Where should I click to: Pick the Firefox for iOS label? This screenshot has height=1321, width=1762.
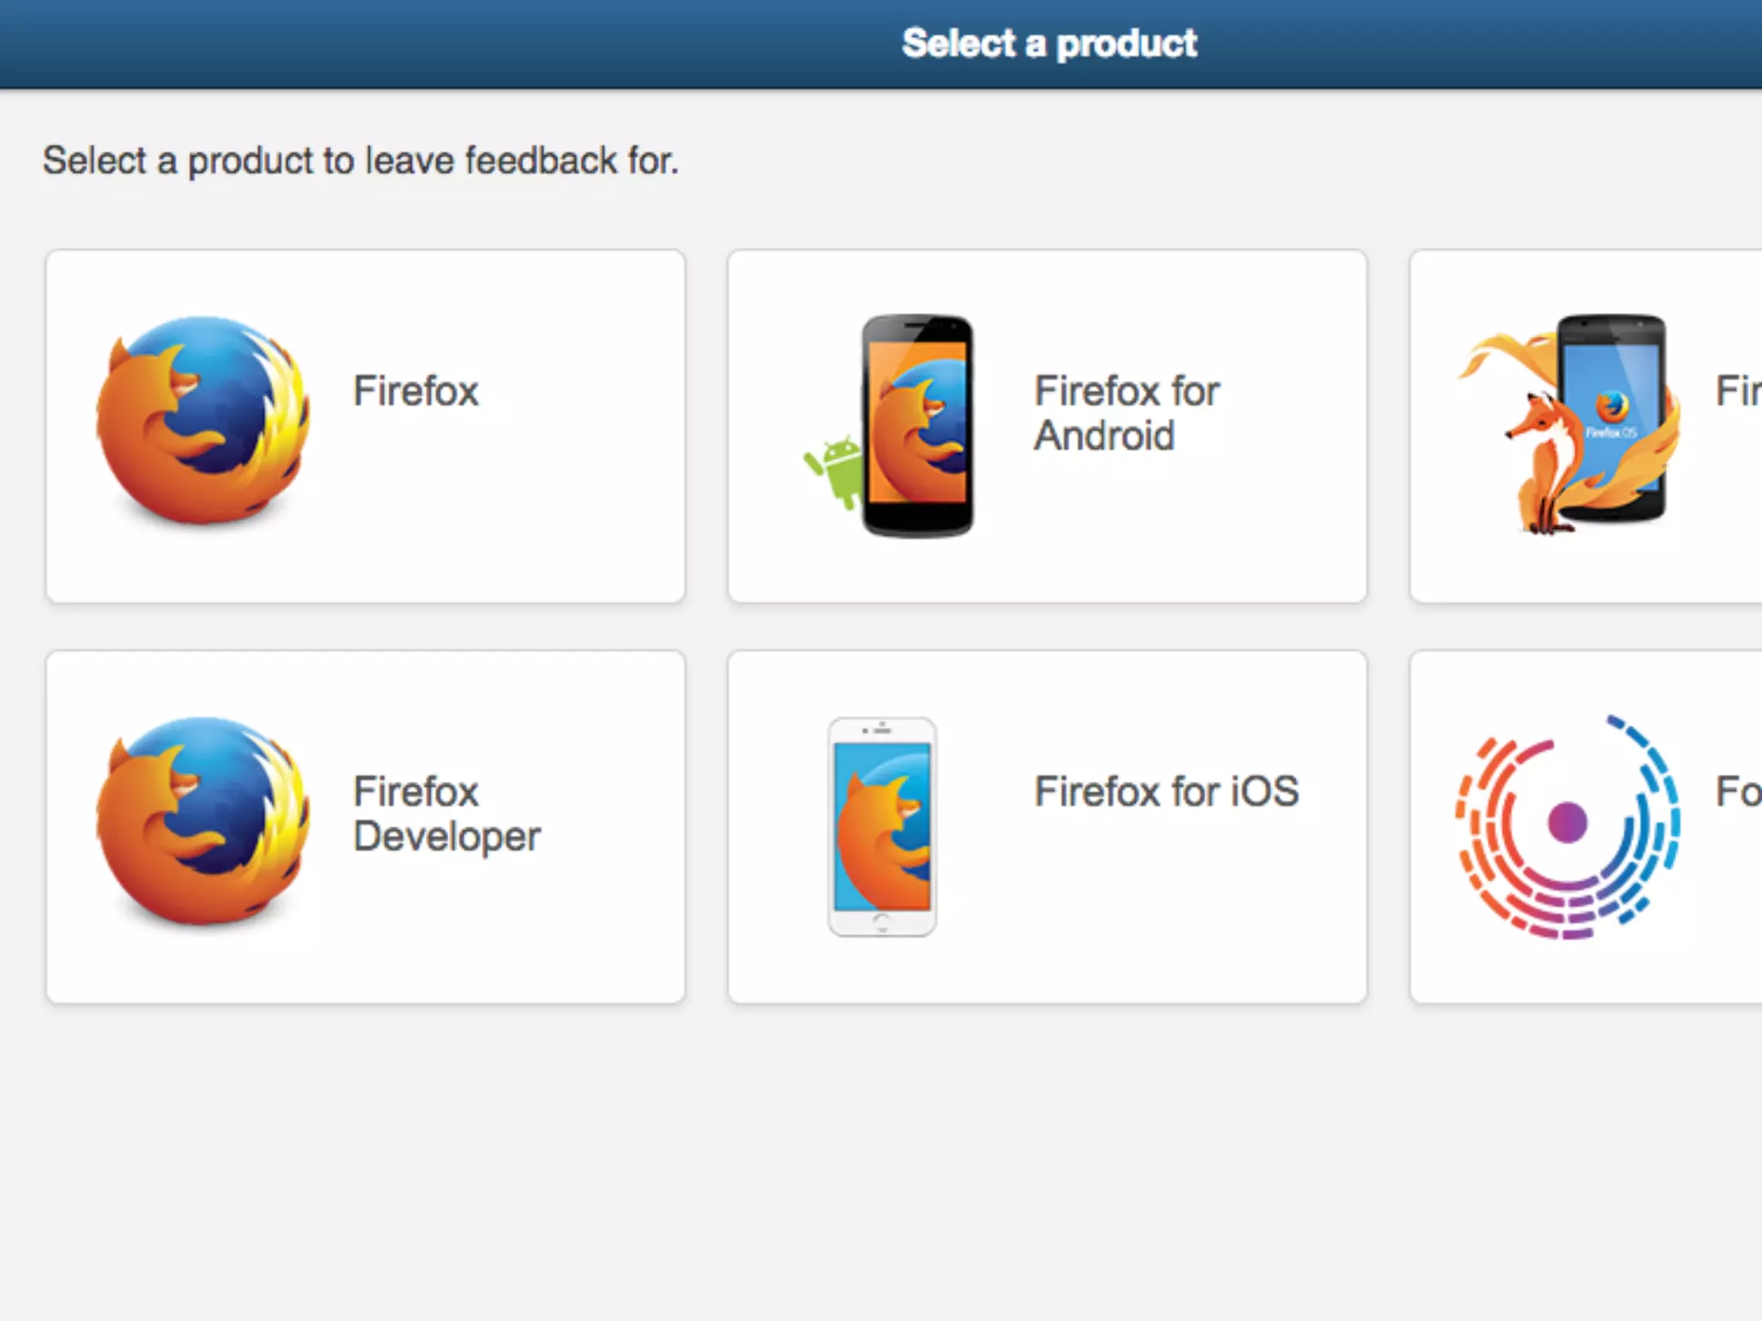(x=1167, y=791)
